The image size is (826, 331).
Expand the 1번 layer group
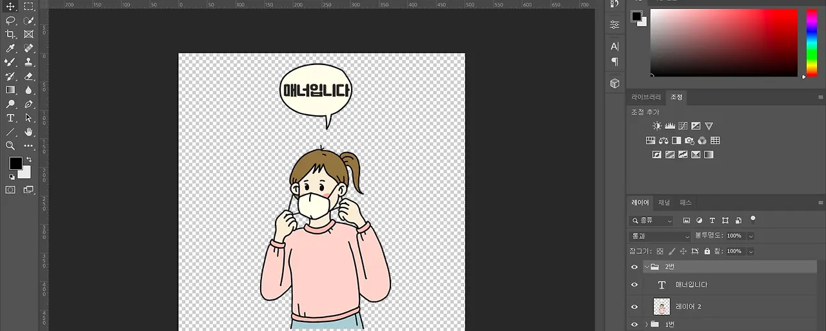click(x=647, y=324)
